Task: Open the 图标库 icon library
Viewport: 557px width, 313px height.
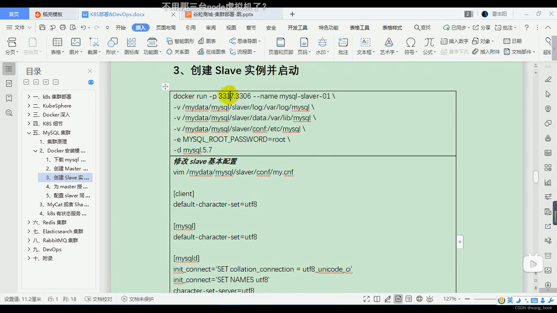Action: (131, 46)
